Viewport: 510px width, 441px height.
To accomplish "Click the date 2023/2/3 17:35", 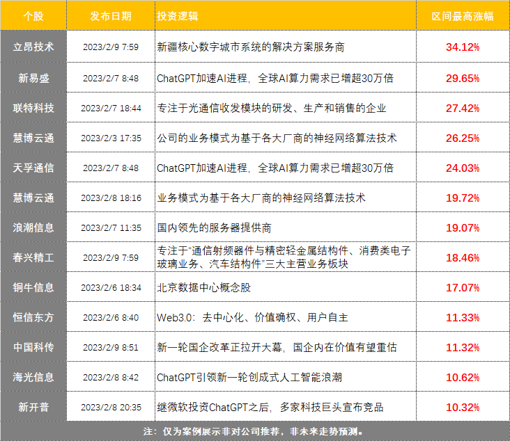I will 111,138.
